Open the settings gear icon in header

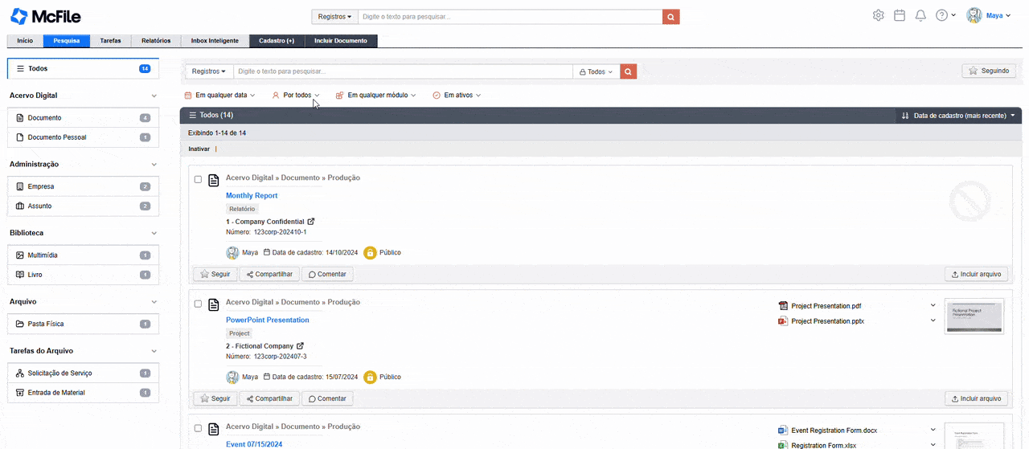(x=878, y=15)
